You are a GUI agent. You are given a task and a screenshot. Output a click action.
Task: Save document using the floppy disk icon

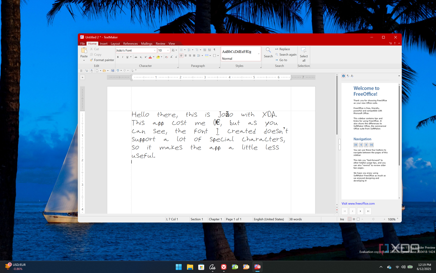point(113,71)
